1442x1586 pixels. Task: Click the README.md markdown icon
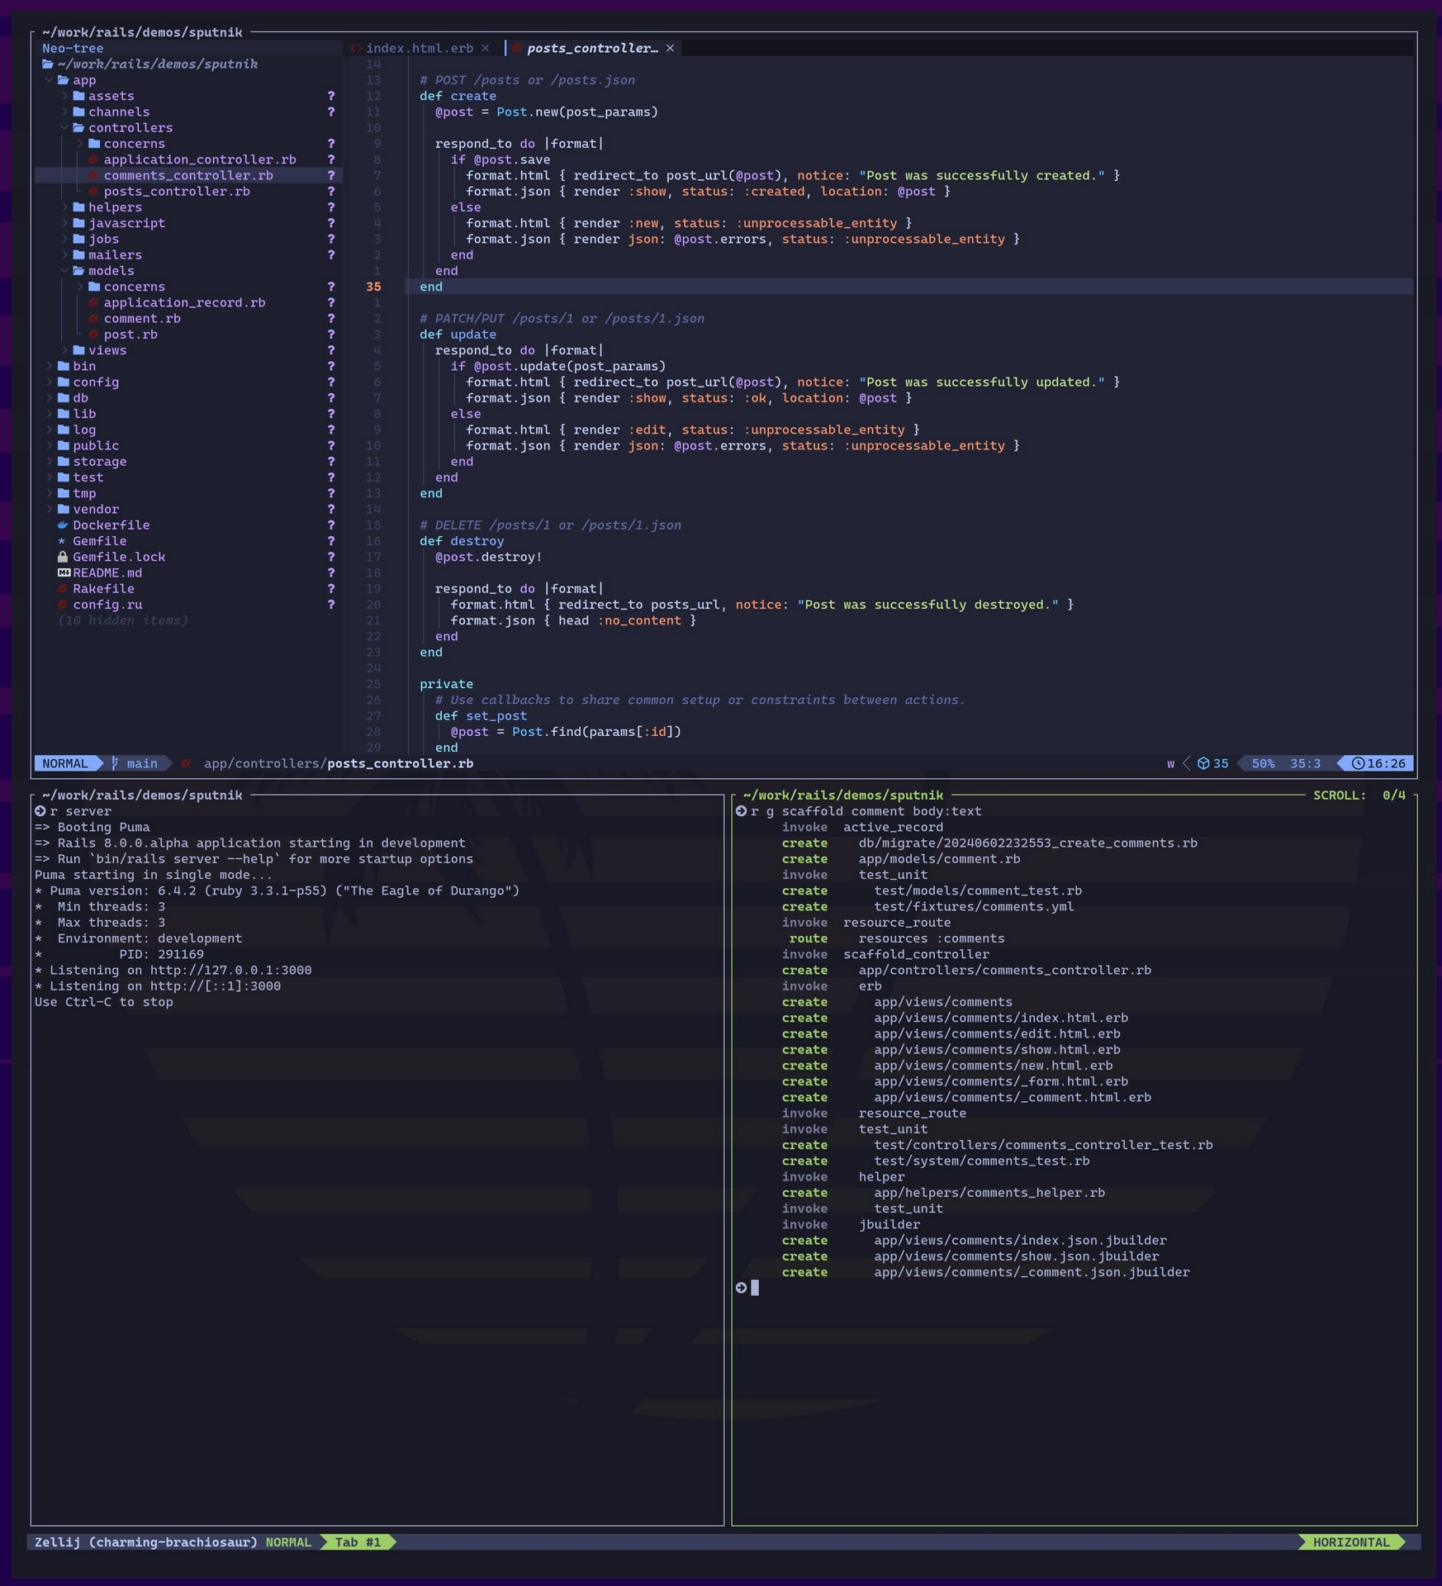pyautogui.click(x=64, y=572)
